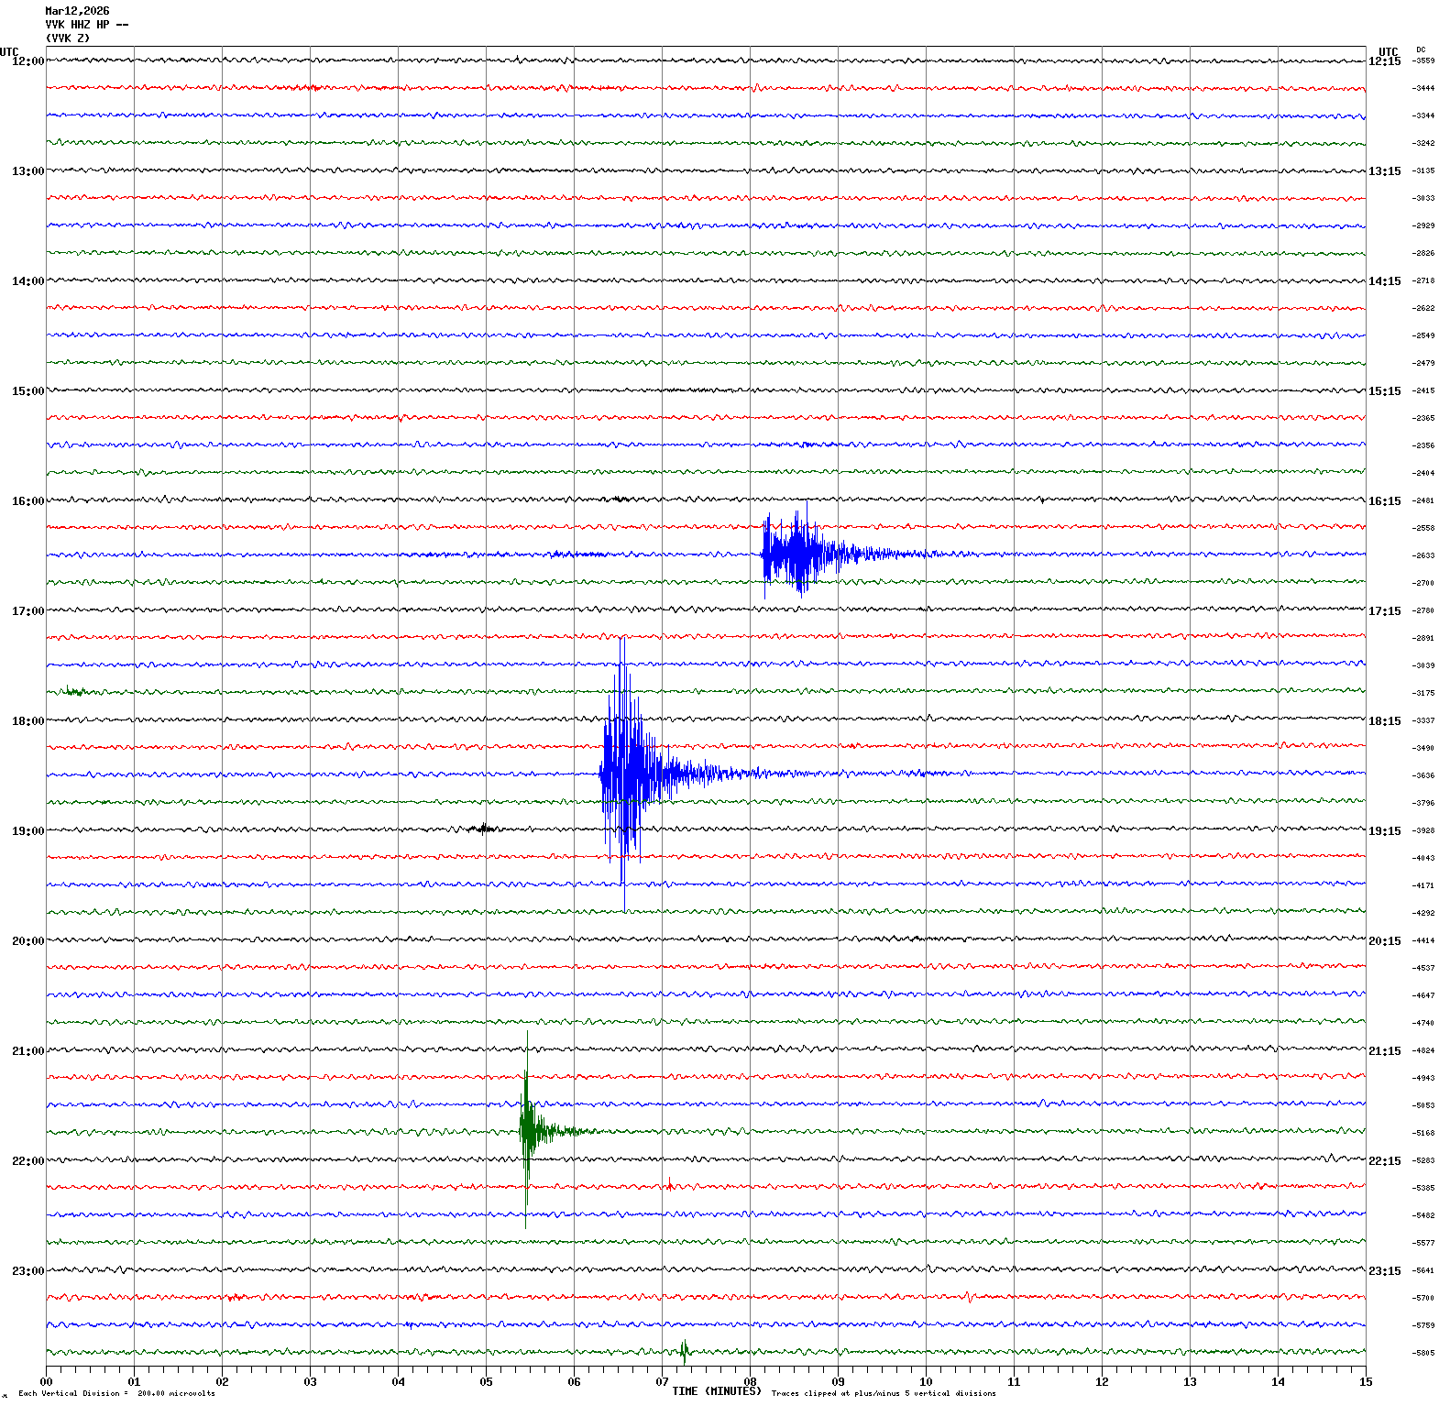Click the DC column header
The height and width of the screenshot is (1406, 1439).
tap(1421, 49)
